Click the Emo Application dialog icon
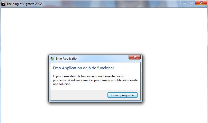This screenshot has height=123, width=208. pyautogui.click(x=52, y=59)
